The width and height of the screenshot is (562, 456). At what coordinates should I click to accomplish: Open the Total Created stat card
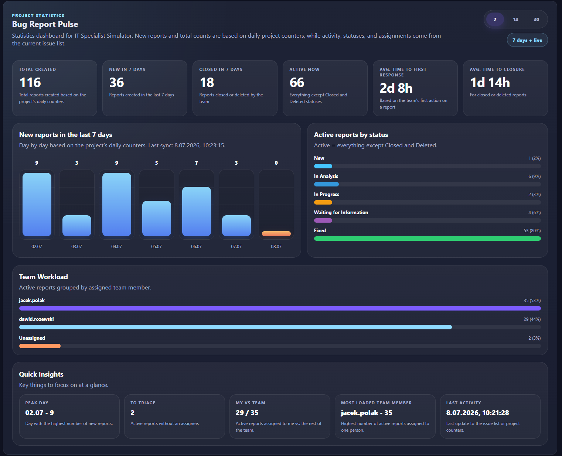pos(55,88)
